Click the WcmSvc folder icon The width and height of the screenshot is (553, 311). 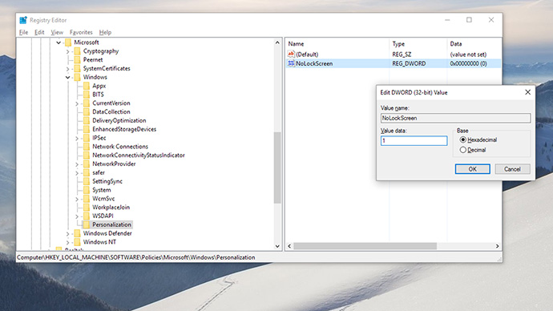click(87, 199)
